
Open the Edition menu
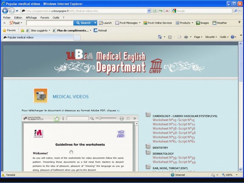coord(18,18)
